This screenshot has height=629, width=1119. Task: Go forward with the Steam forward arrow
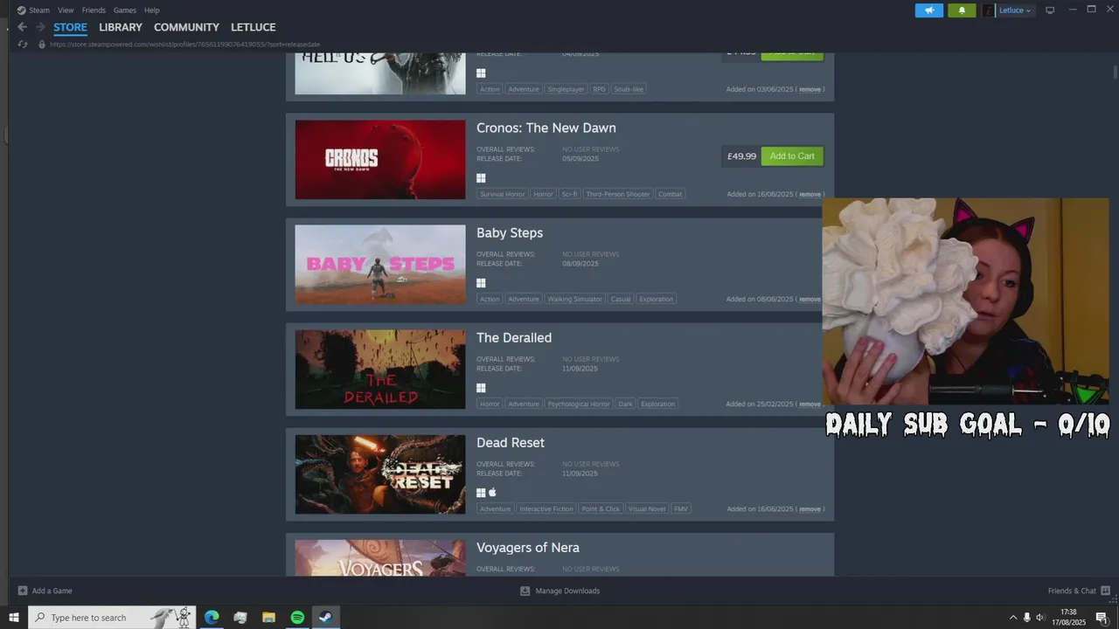pos(40,27)
